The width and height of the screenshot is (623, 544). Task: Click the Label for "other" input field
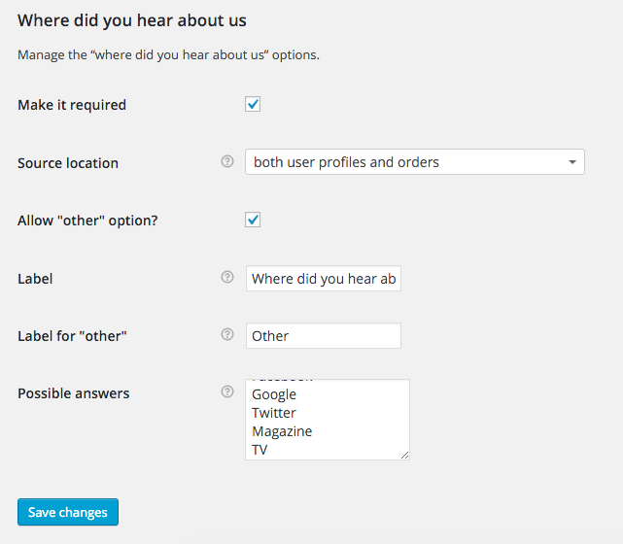(324, 336)
